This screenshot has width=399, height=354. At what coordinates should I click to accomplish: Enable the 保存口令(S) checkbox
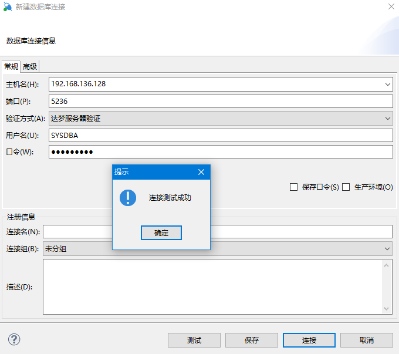coord(293,187)
